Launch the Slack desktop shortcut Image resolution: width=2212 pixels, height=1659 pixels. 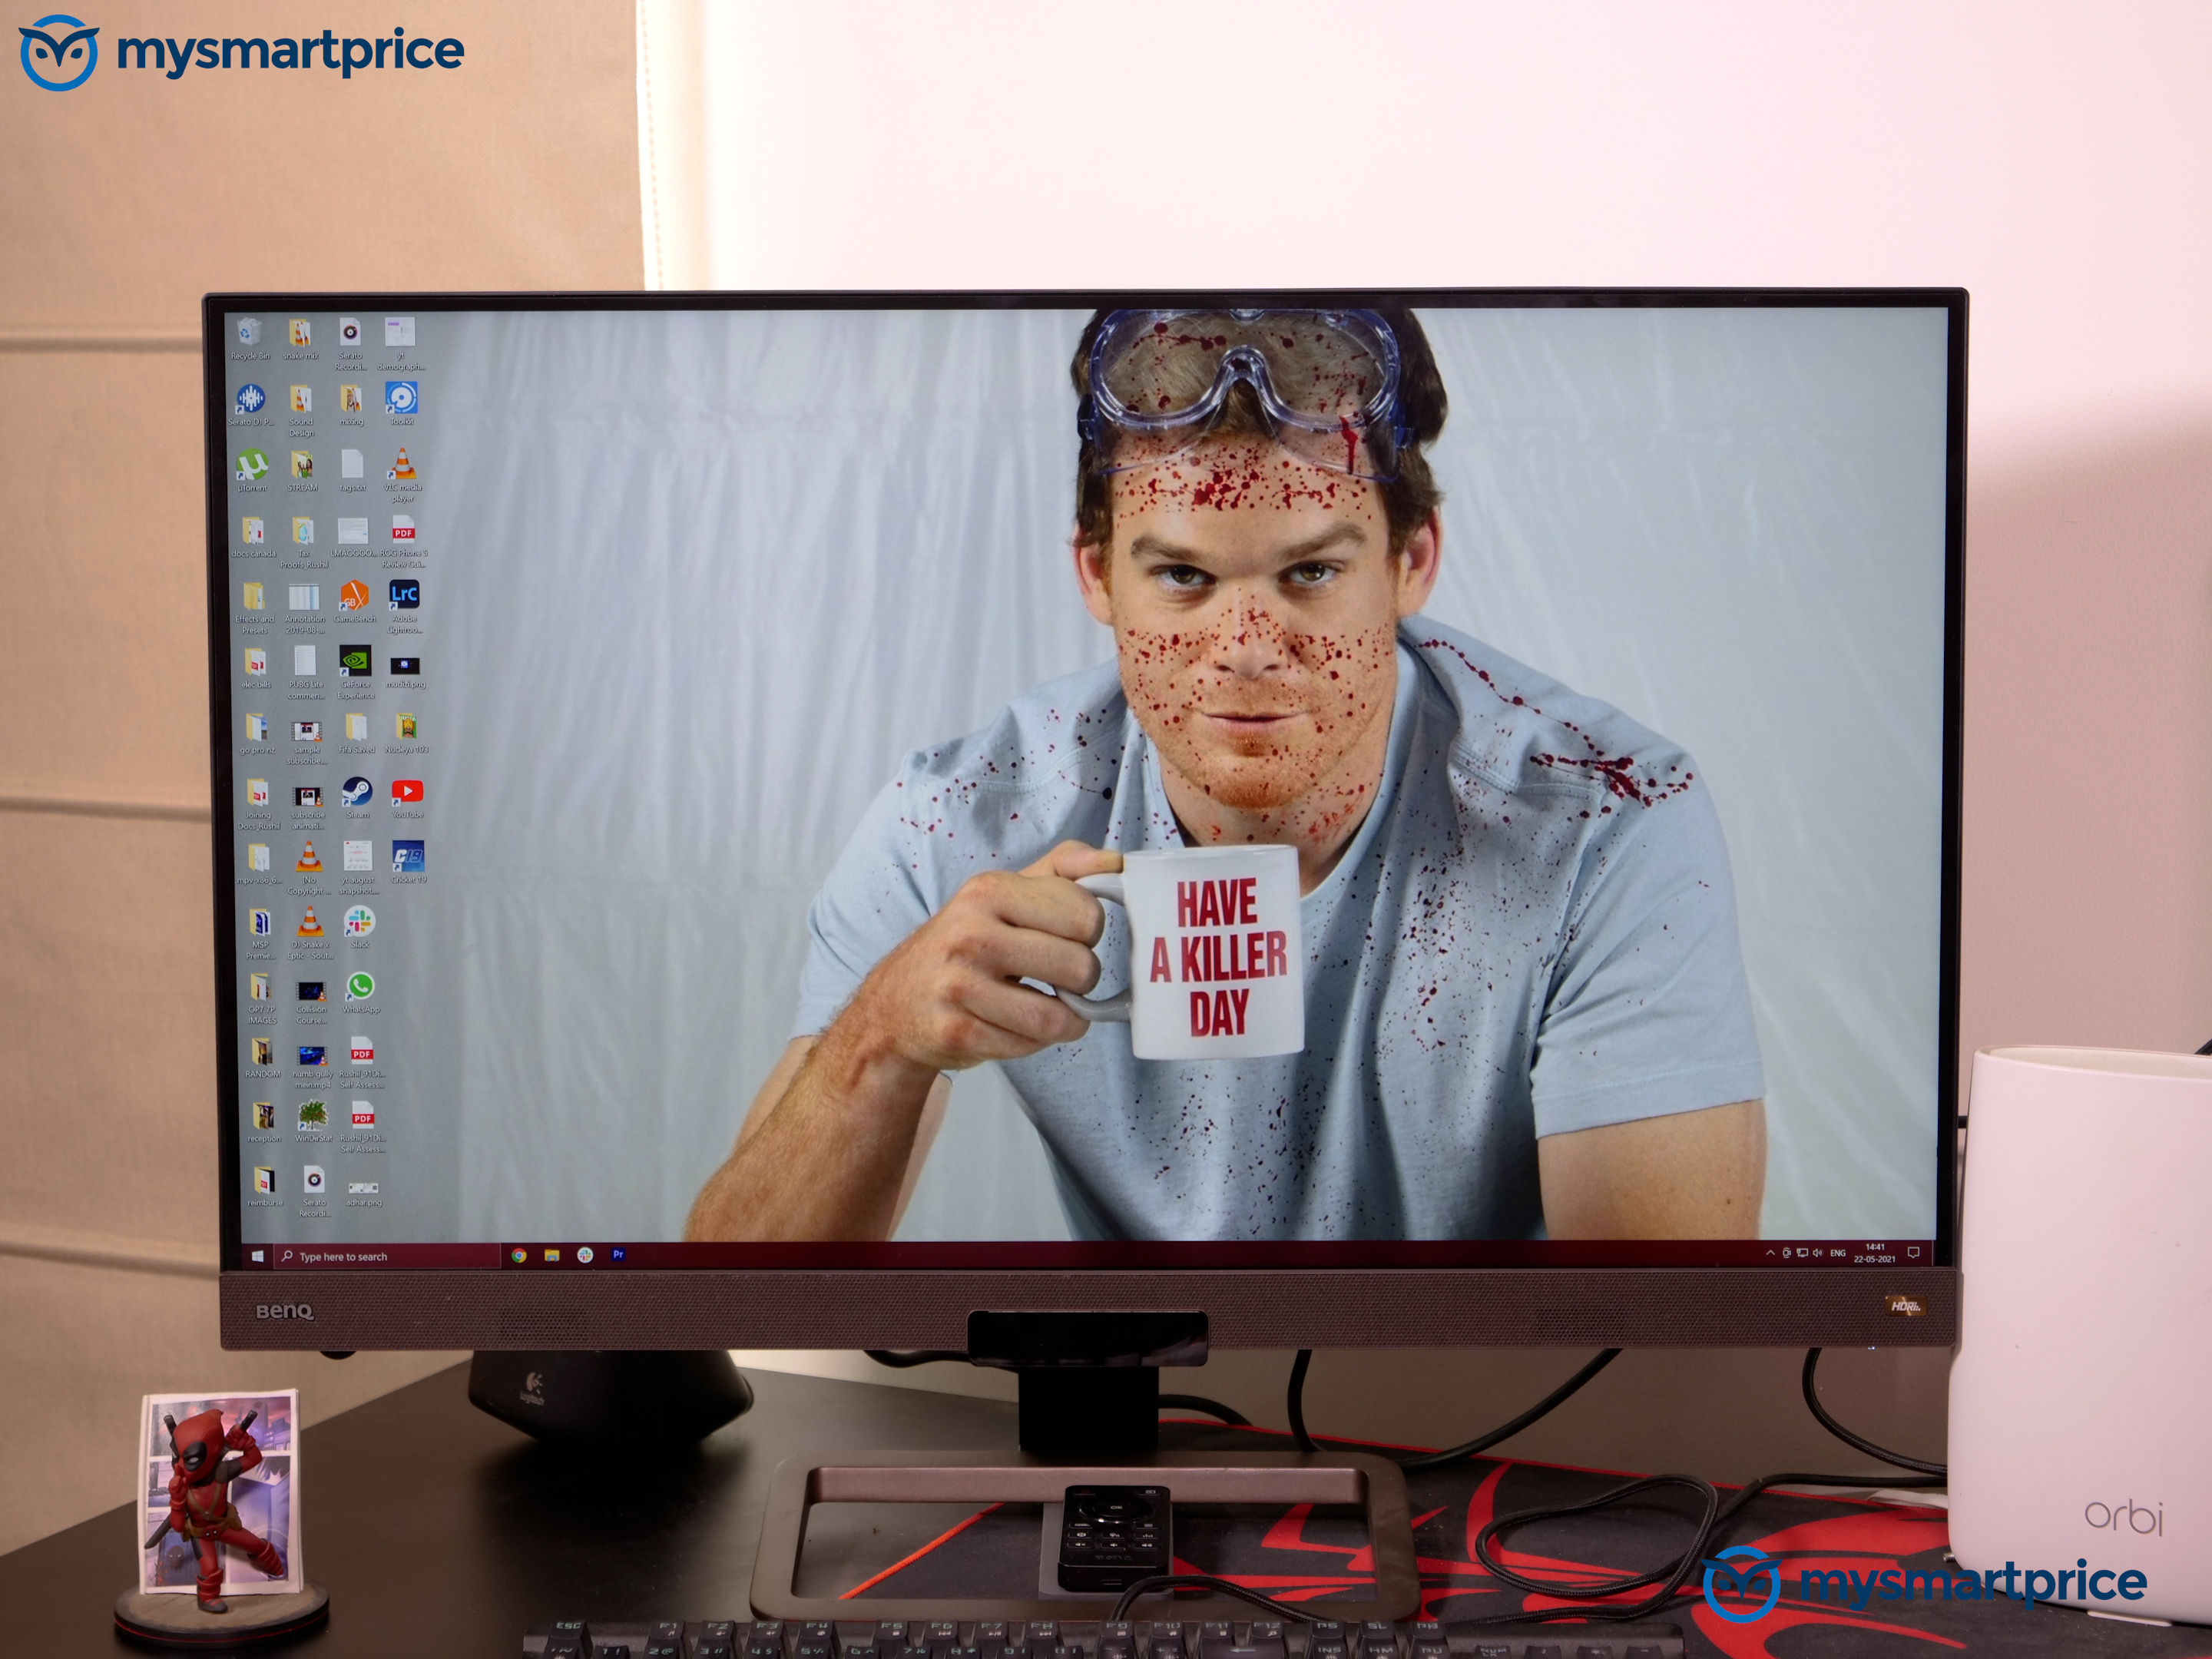click(x=360, y=928)
